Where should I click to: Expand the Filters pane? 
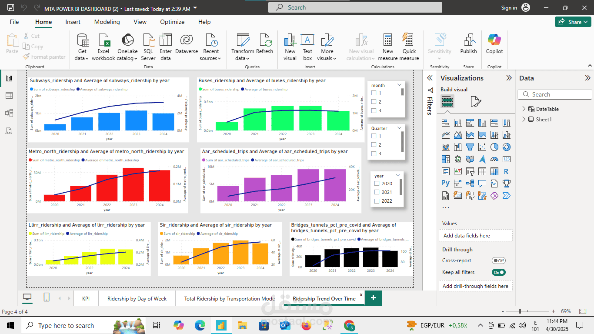pyautogui.click(x=430, y=78)
